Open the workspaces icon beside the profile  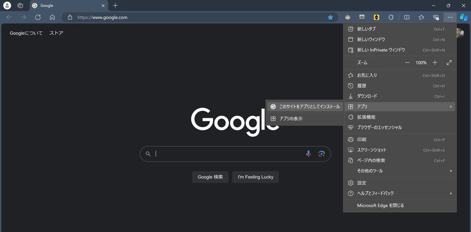pyautogui.click(x=20, y=5)
